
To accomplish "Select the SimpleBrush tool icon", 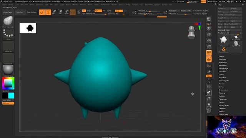I will tap(224, 50).
